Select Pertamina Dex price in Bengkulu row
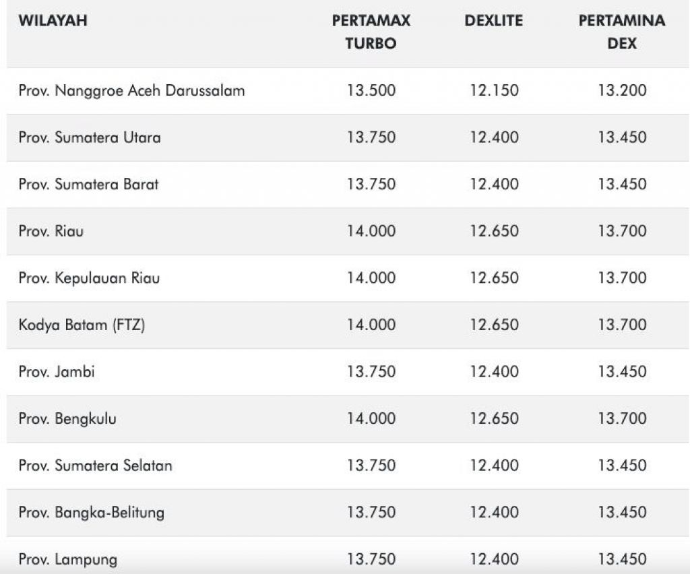The height and width of the screenshot is (574, 690). point(621,418)
